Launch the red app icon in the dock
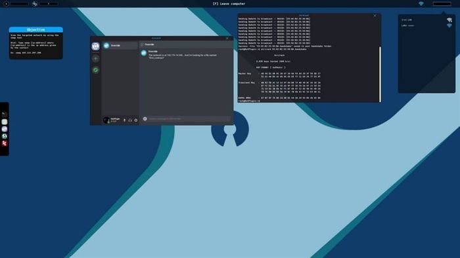460x258 pixels. point(4,143)
